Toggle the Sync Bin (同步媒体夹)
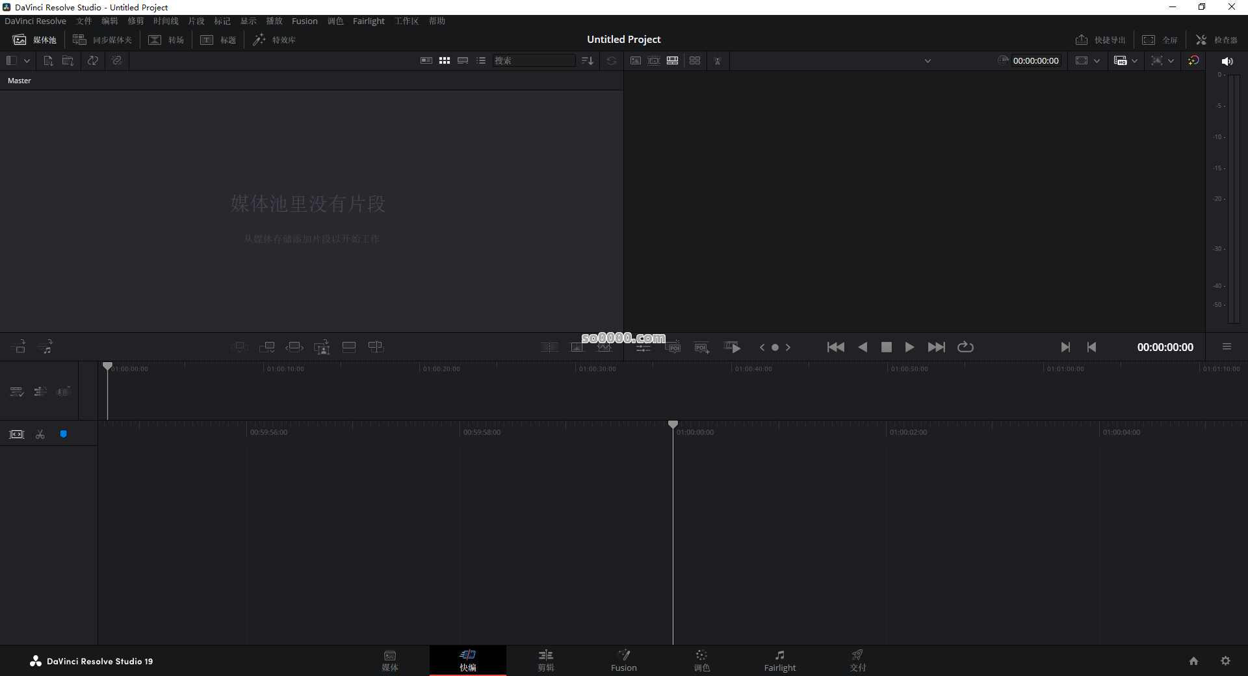Screen dimensions: 1248x676 tap(102, 40)
